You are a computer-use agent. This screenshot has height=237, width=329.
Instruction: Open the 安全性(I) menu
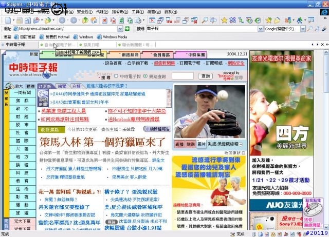pyautogui.click(x=85, y=12)
